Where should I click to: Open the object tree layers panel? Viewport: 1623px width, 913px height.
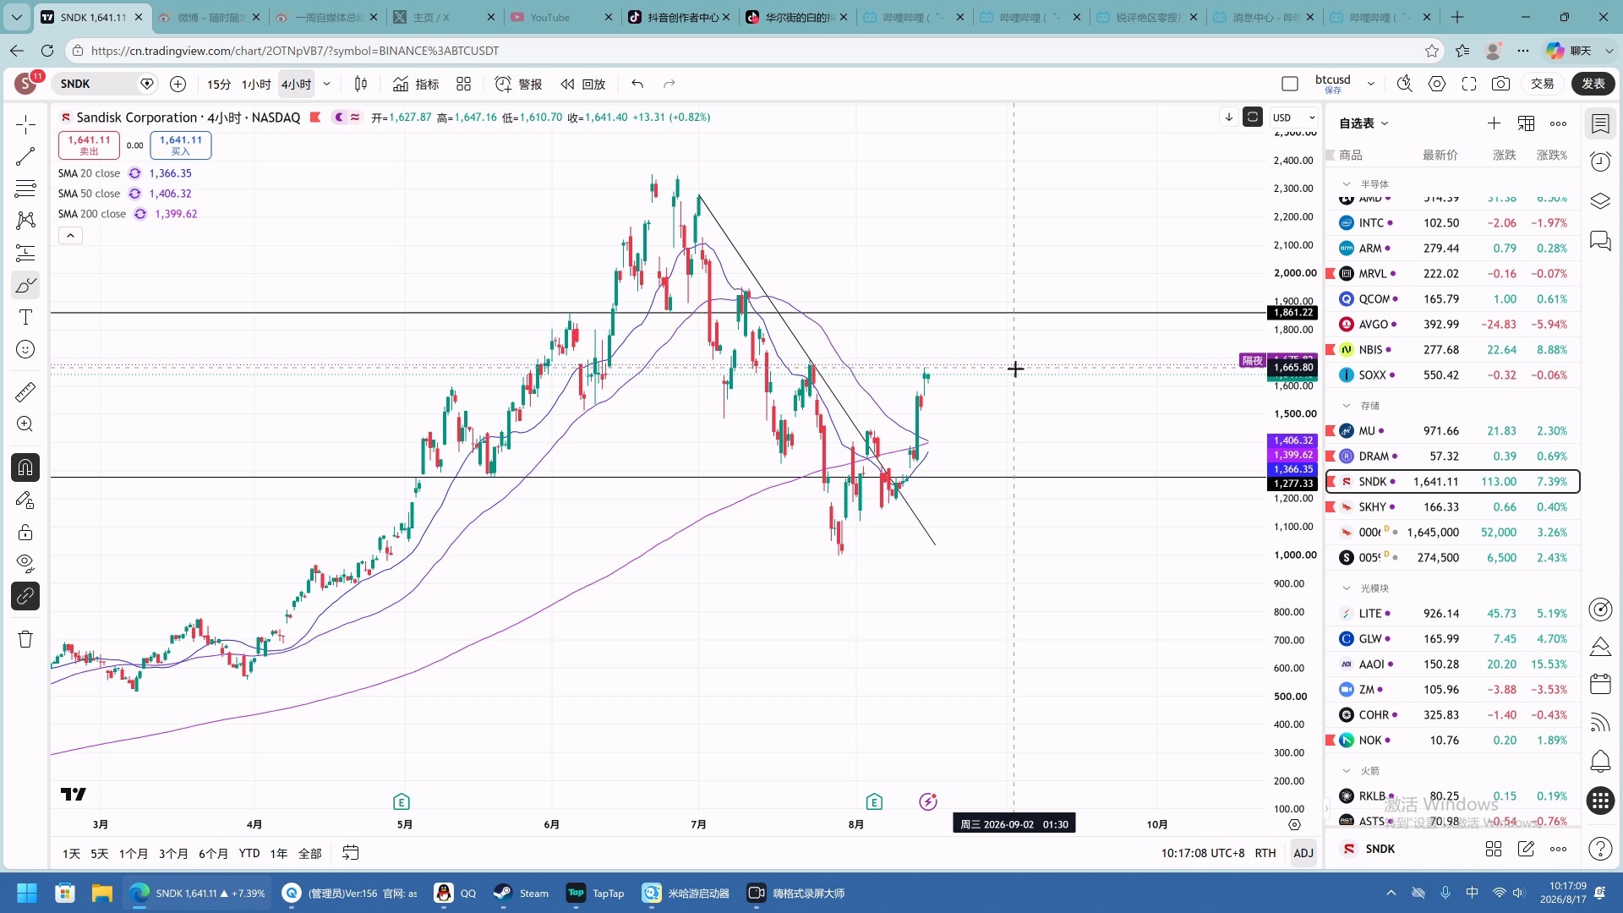click(1600, 201)
